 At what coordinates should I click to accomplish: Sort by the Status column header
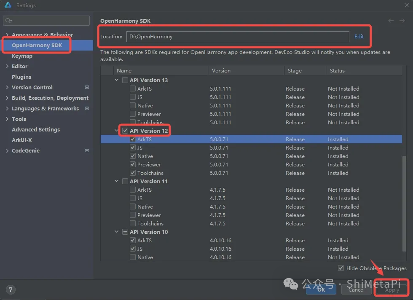pos(365,71)
